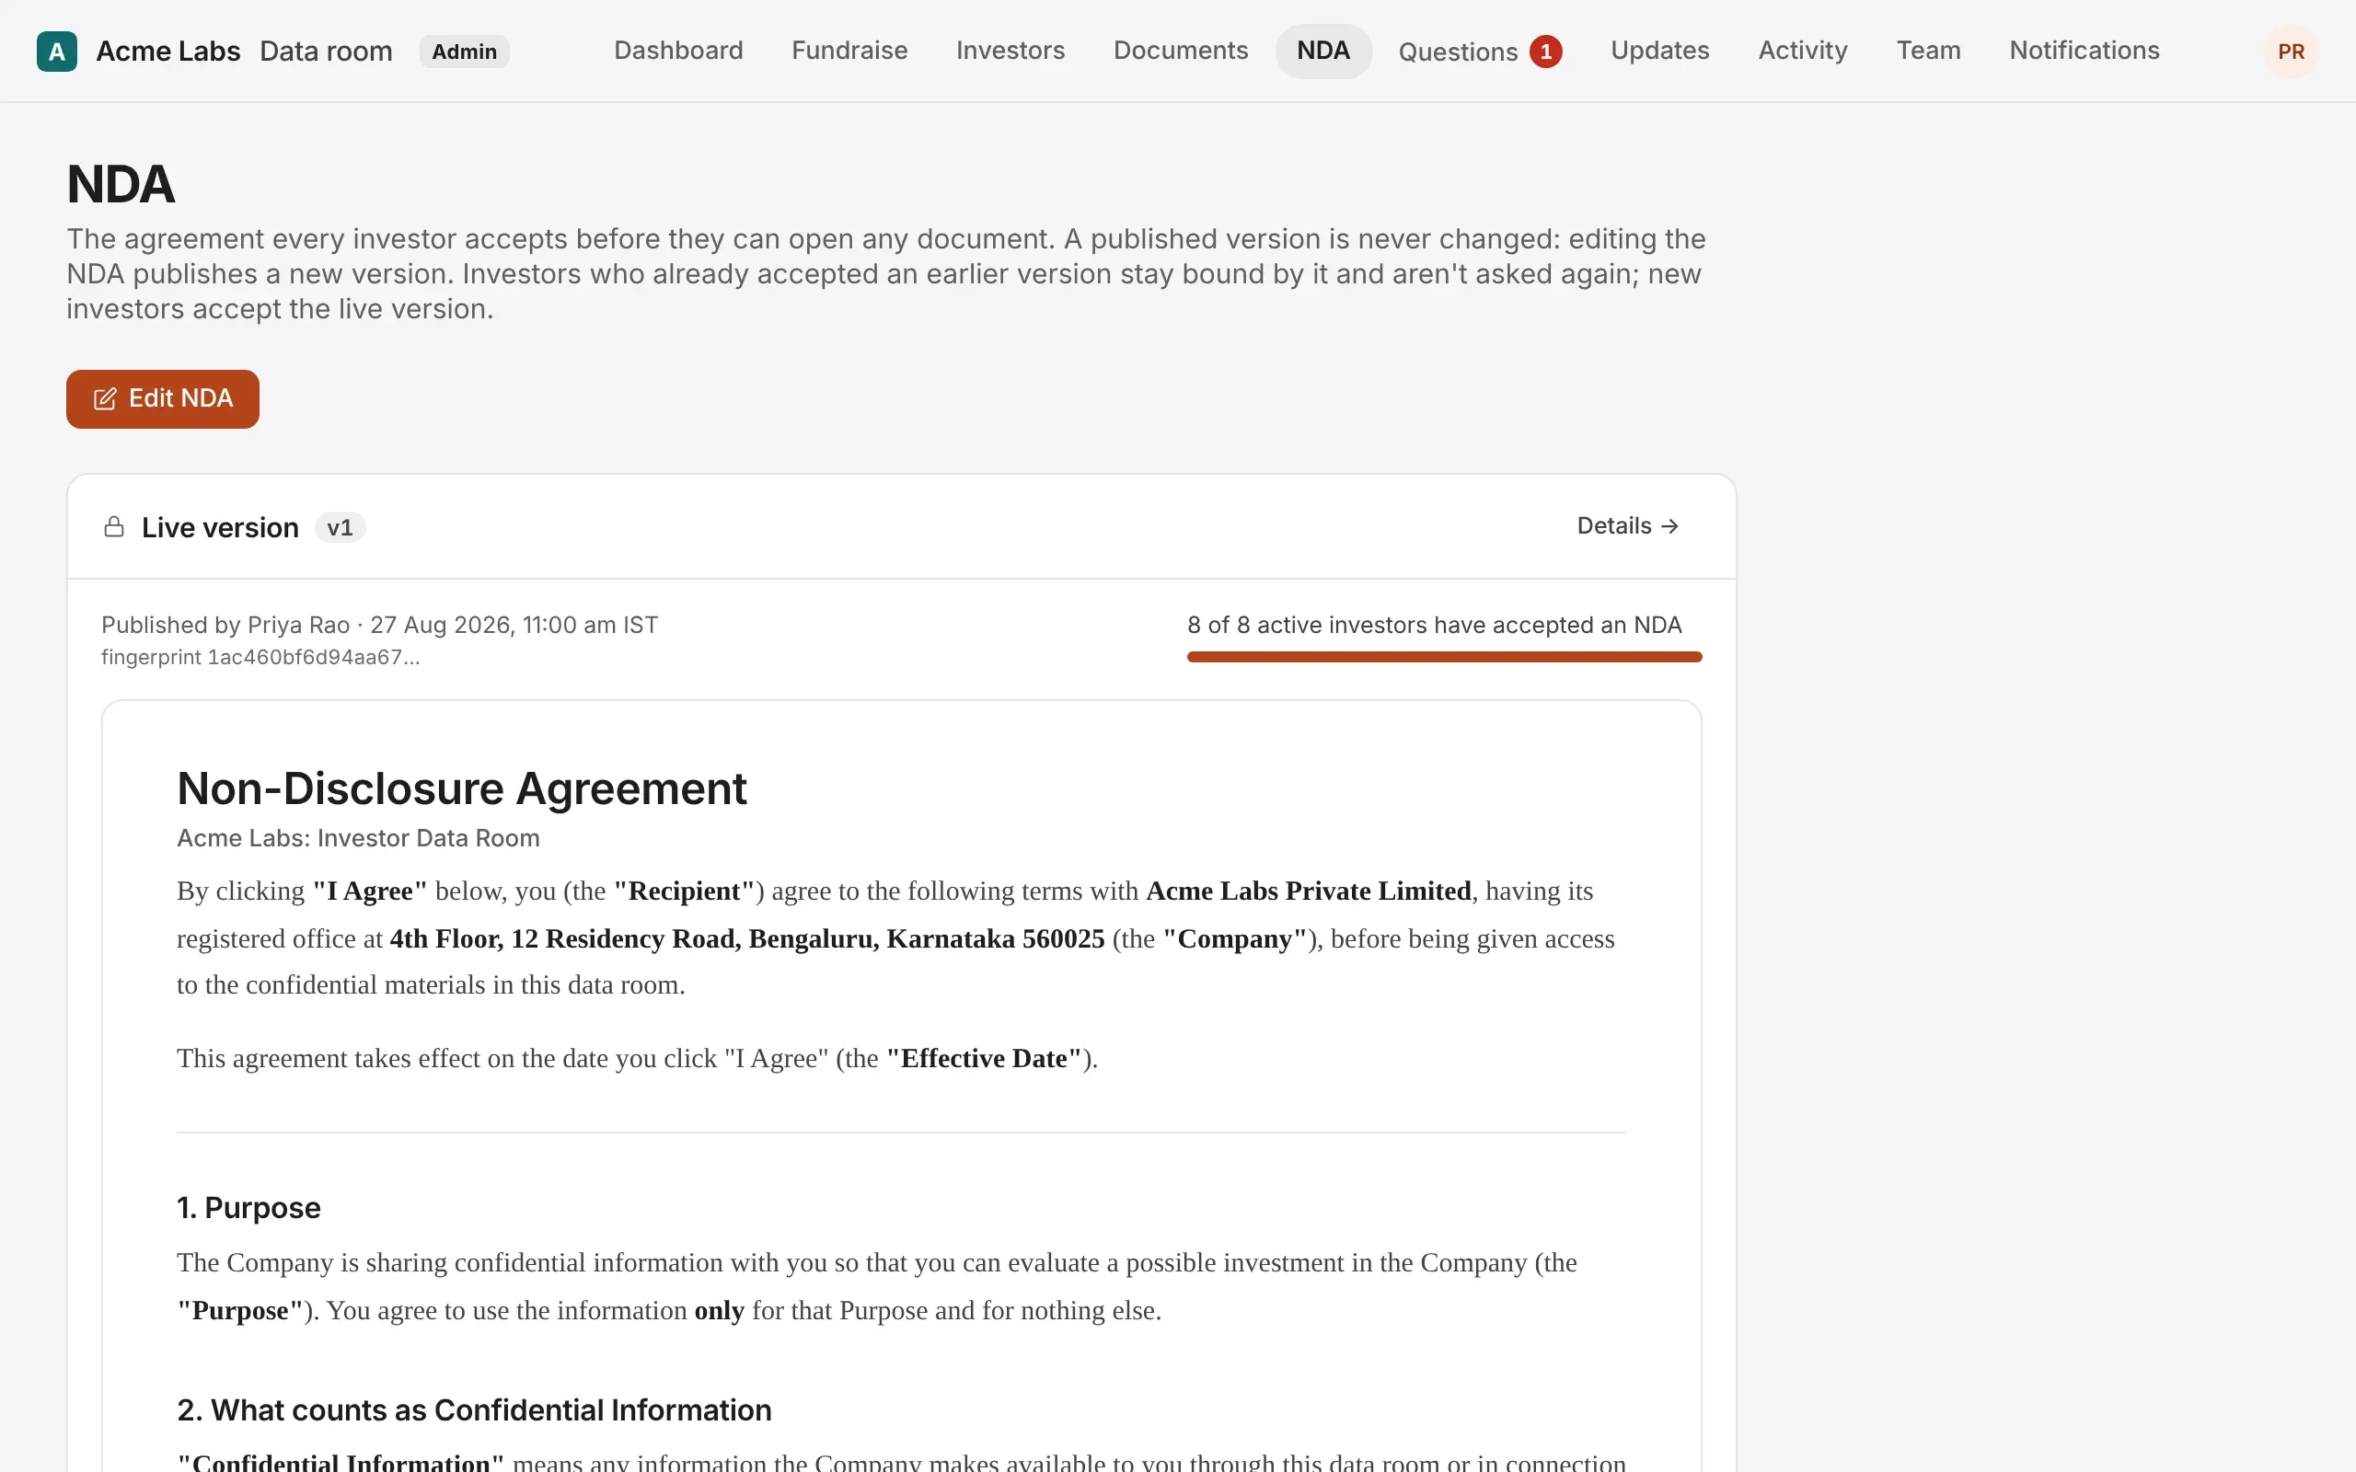Click the "Data room" label in header
The height and width of the screenshot is (1472, 2356).
[326, 52]
